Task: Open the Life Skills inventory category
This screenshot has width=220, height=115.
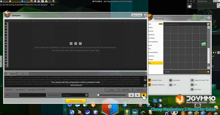Action: tap(155, 38)
